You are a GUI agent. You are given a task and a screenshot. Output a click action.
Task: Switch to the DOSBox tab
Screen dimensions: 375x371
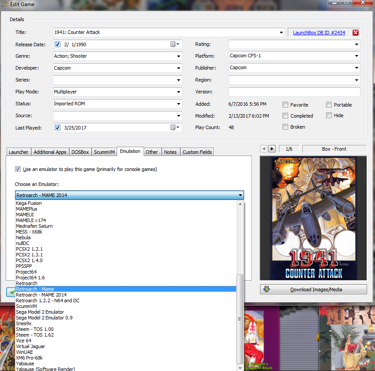[x=80, y=152]
